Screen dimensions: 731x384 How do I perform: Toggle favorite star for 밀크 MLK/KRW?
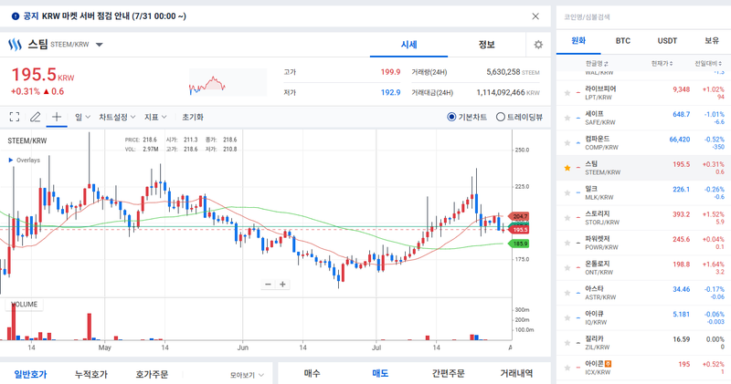(567, 193)
